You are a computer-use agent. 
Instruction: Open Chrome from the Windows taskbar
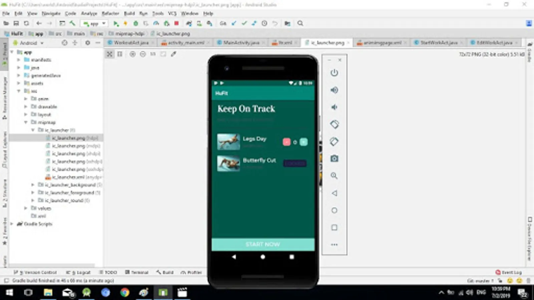tap(125, 293)
